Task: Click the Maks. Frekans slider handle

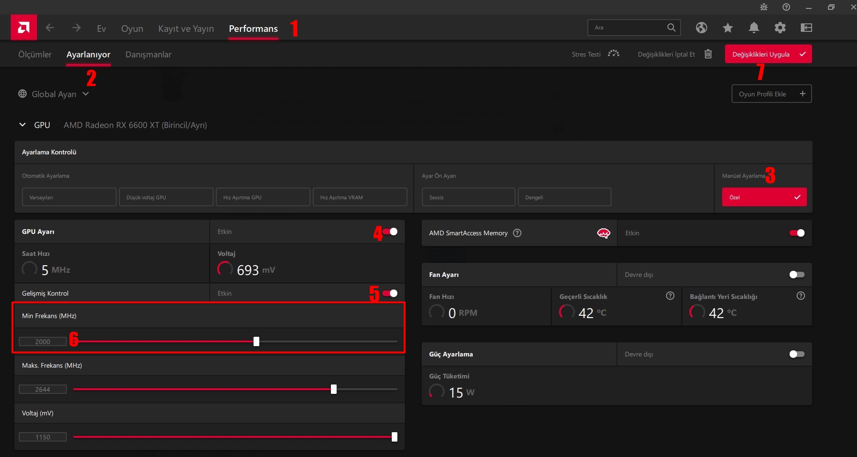Action: 334,389
